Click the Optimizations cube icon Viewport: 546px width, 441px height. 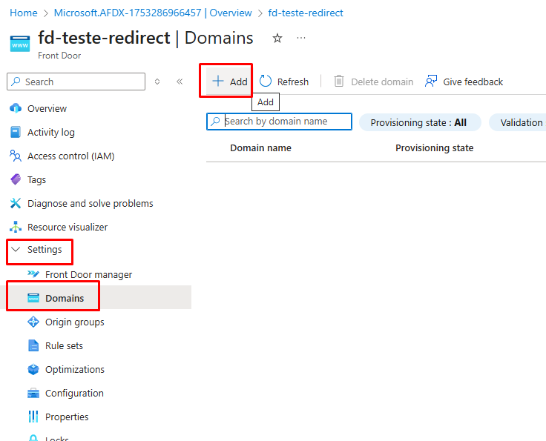click(x=33, y=369)
